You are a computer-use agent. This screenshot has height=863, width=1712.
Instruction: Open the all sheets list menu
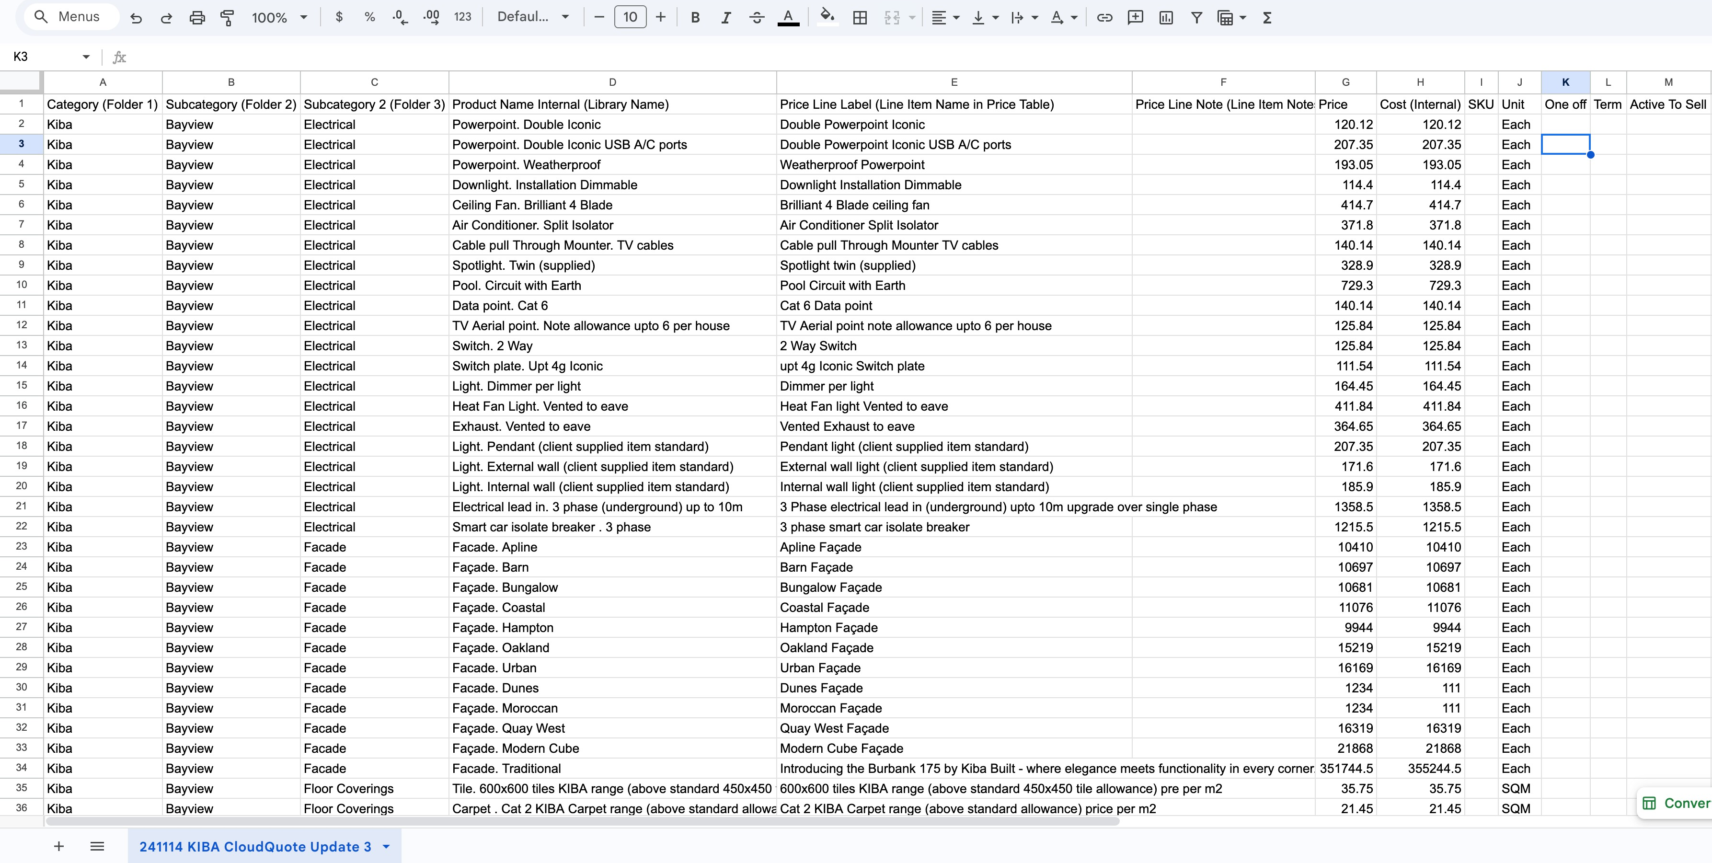click(97, 846)
